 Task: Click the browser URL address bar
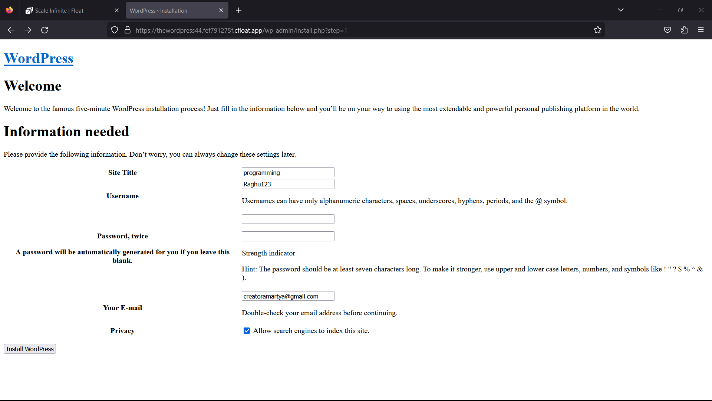click(x=356, y=30)
